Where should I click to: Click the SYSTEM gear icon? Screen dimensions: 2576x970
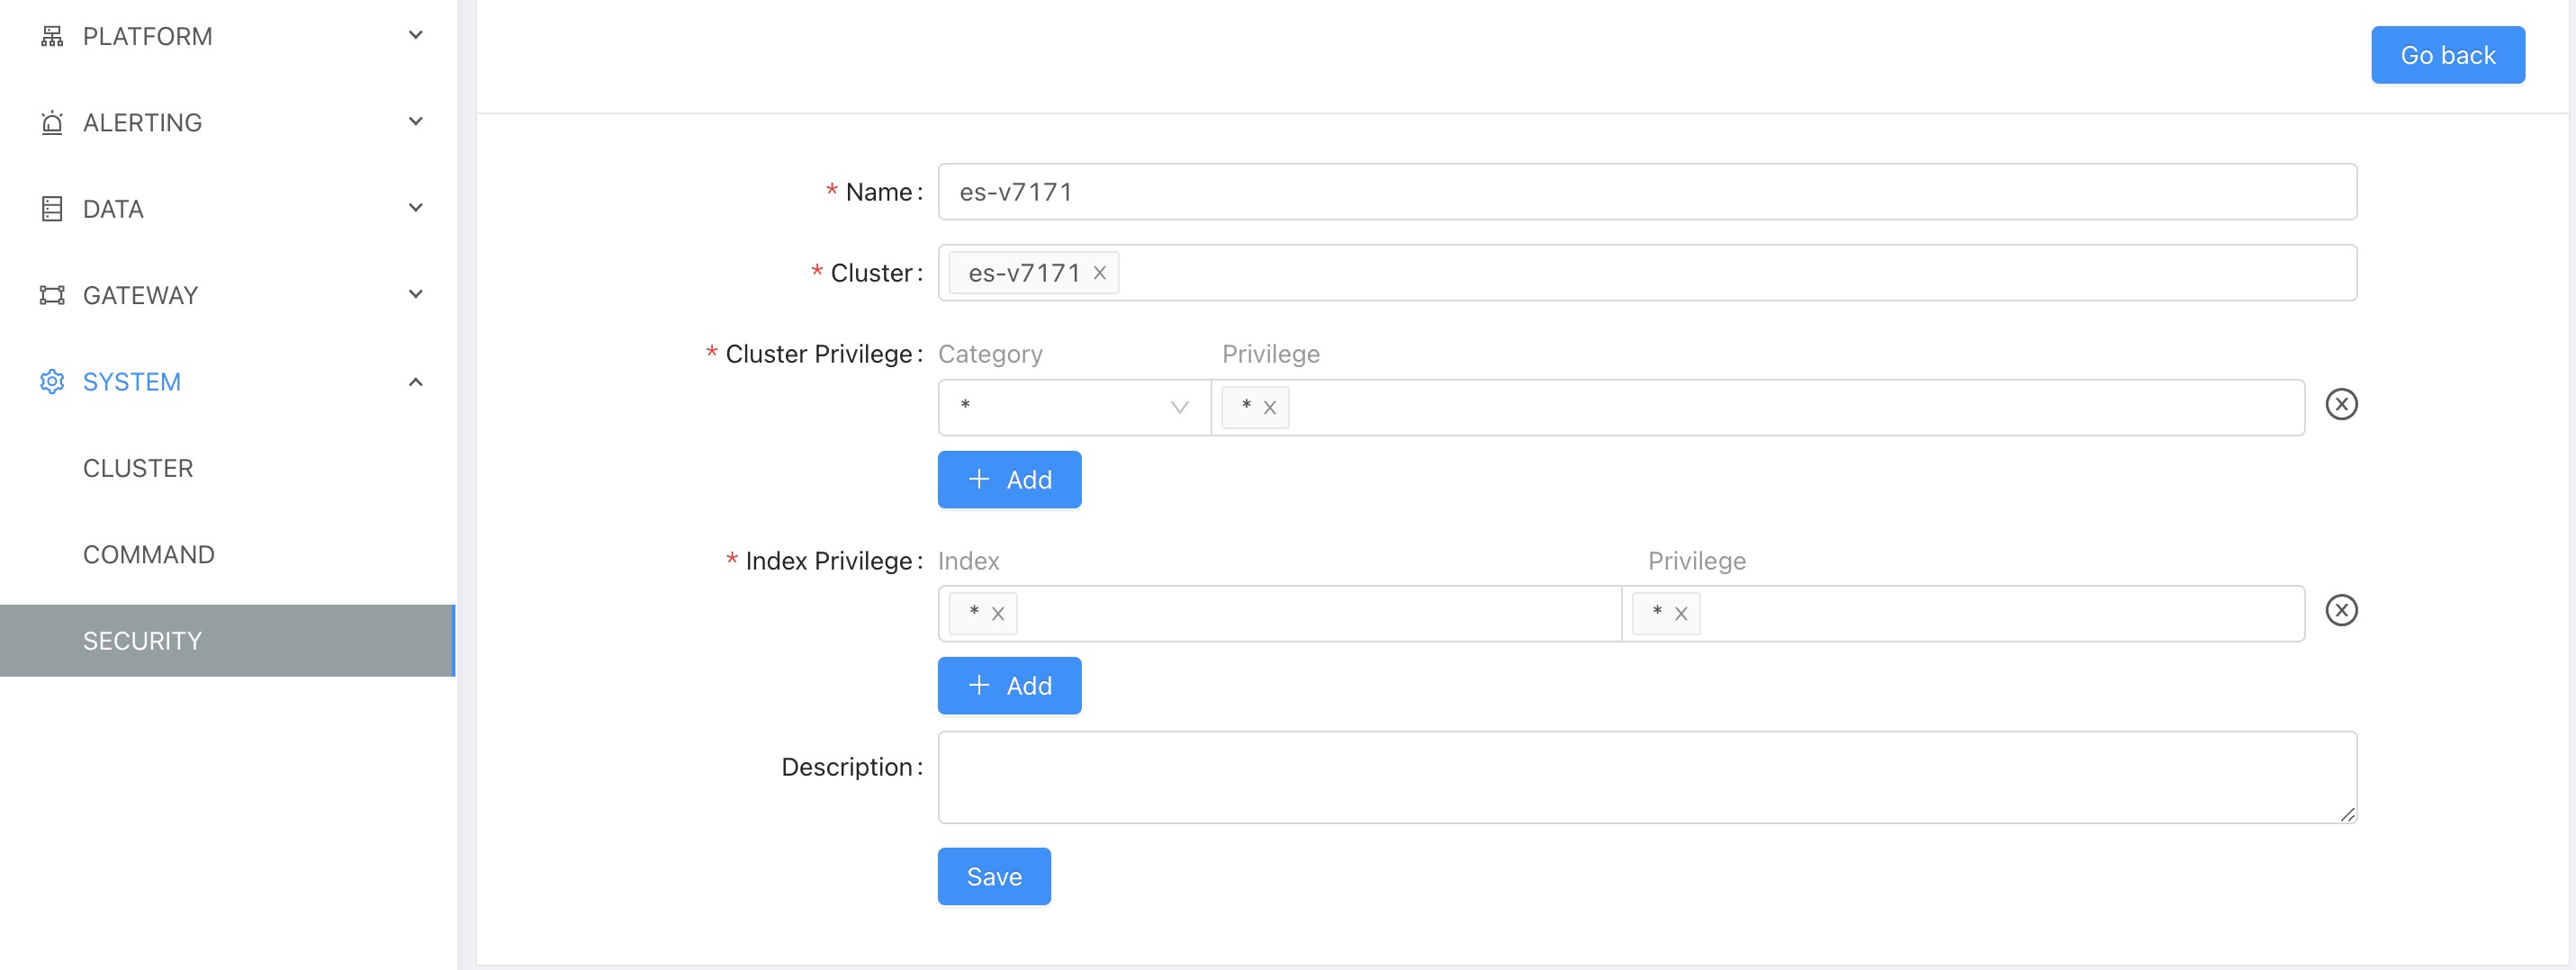(52, 381)
